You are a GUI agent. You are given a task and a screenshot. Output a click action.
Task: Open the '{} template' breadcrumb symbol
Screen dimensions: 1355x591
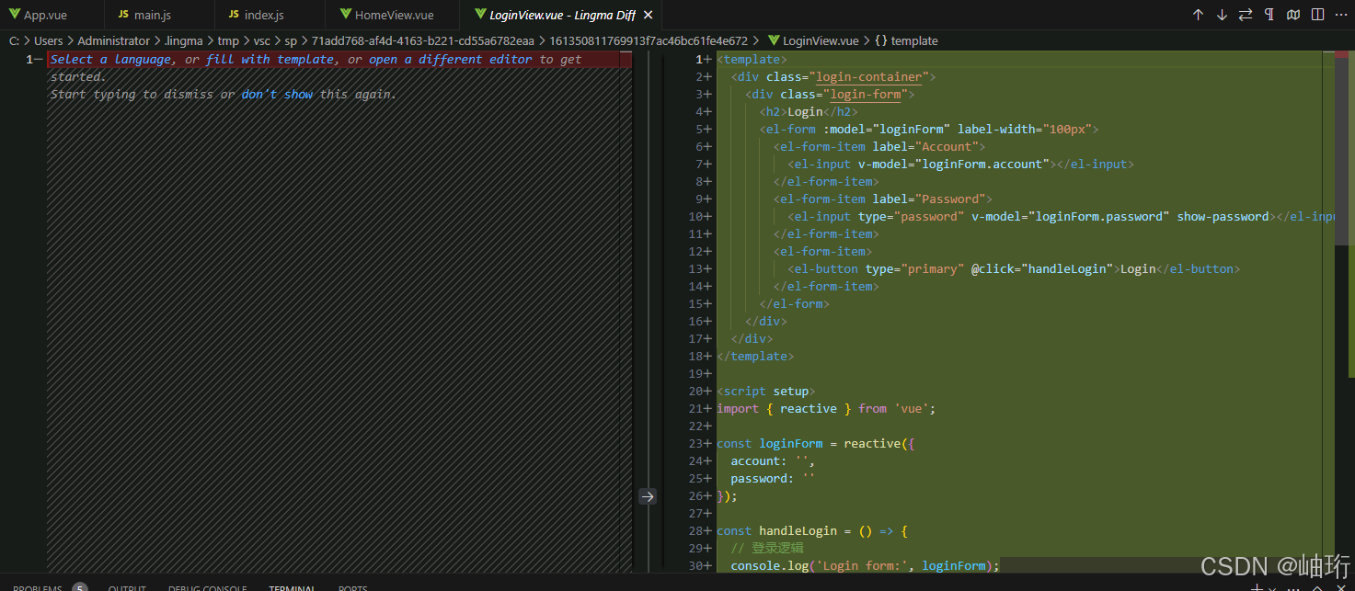click(906, 40)
